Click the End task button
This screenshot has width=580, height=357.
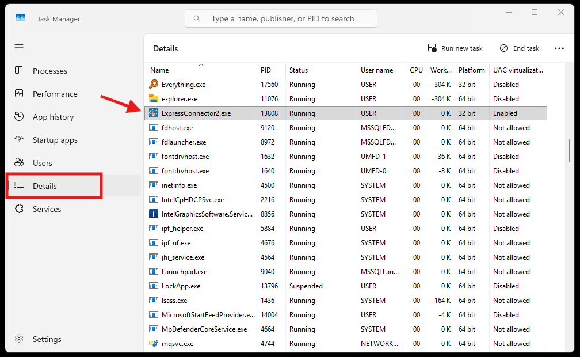pos(520,48)
